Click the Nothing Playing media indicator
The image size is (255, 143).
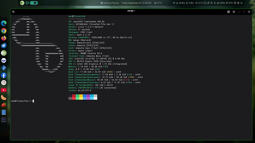point(110,3)
